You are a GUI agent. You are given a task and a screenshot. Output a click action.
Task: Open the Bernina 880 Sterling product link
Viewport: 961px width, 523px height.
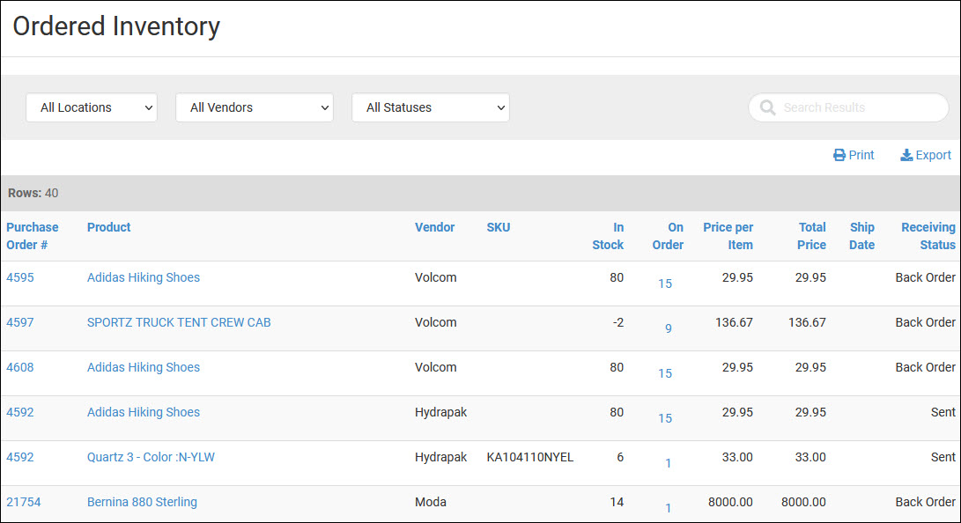pyautogui.click(x=142, y=502)
